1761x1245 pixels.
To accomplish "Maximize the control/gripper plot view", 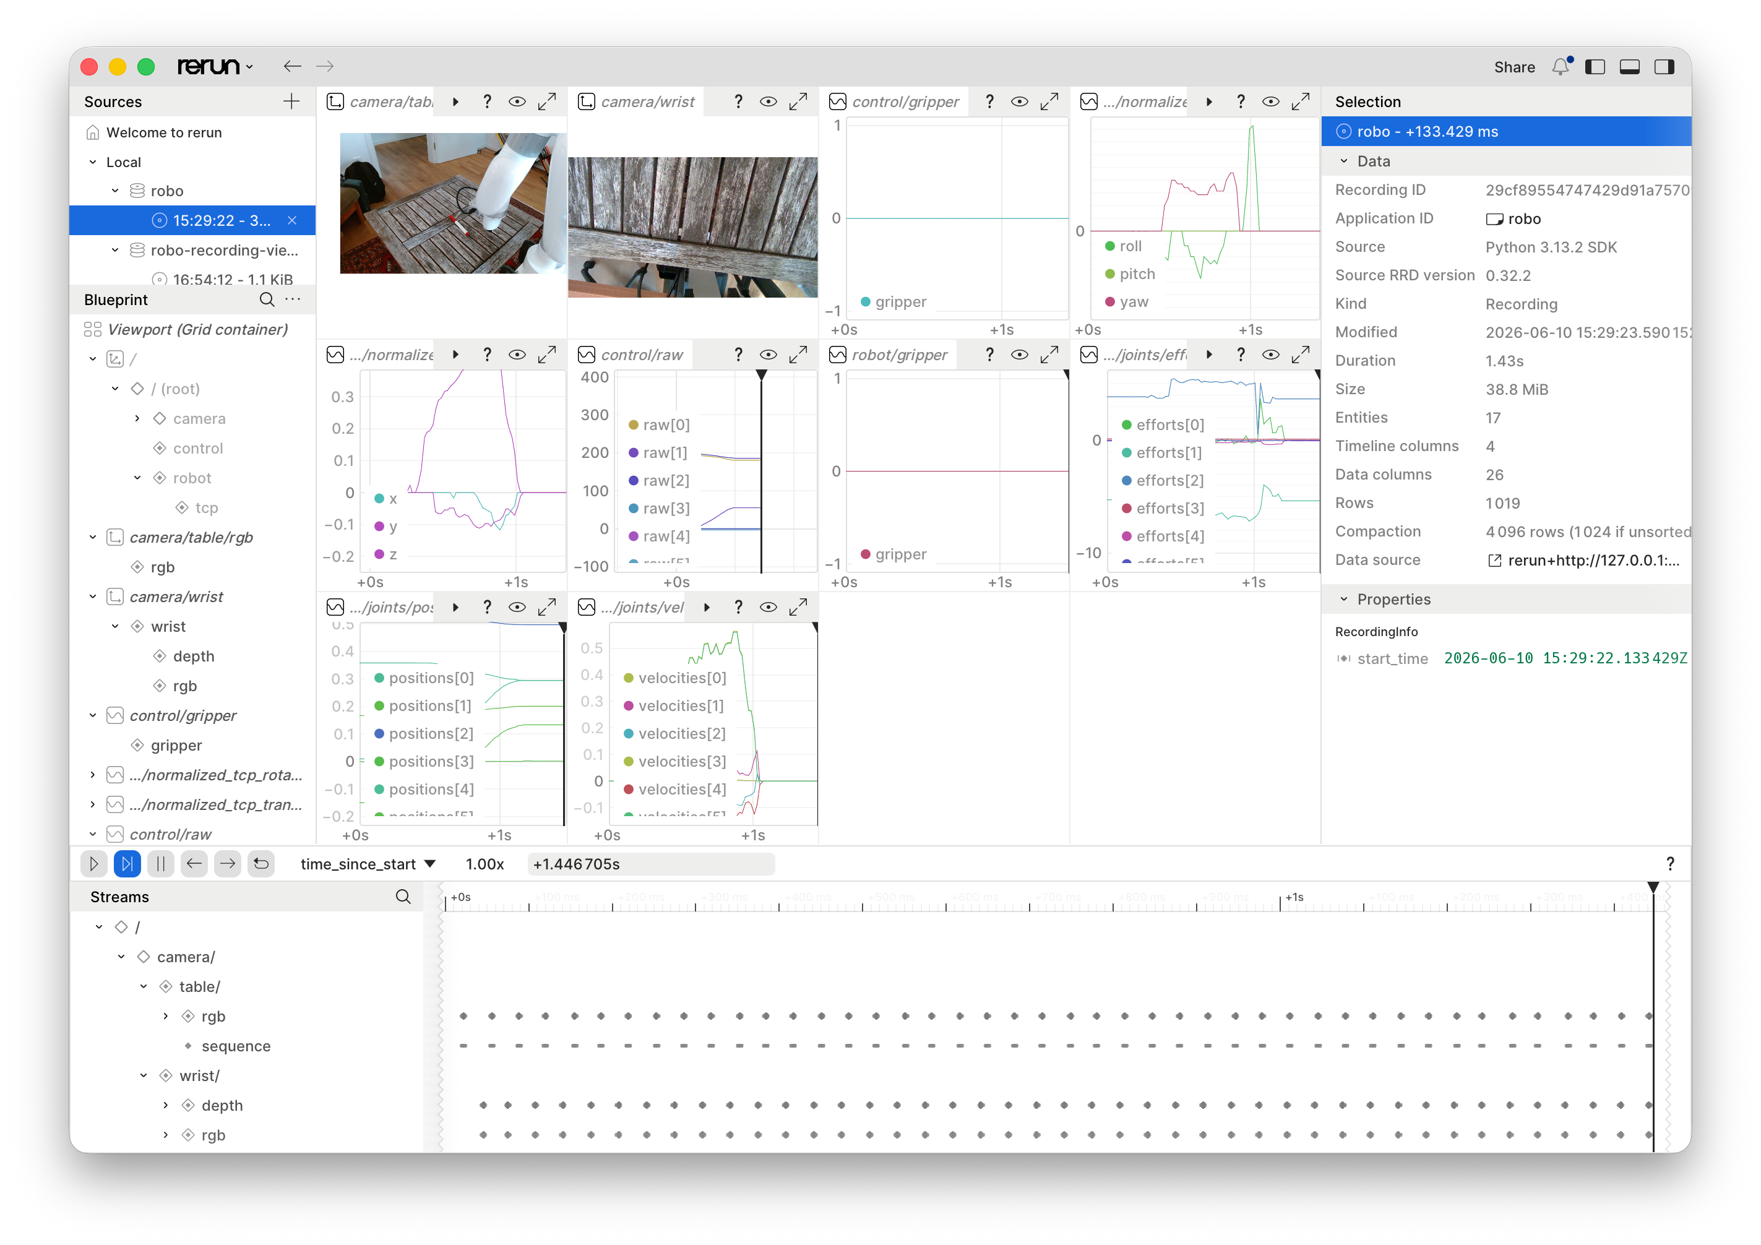I will 1049,101.
